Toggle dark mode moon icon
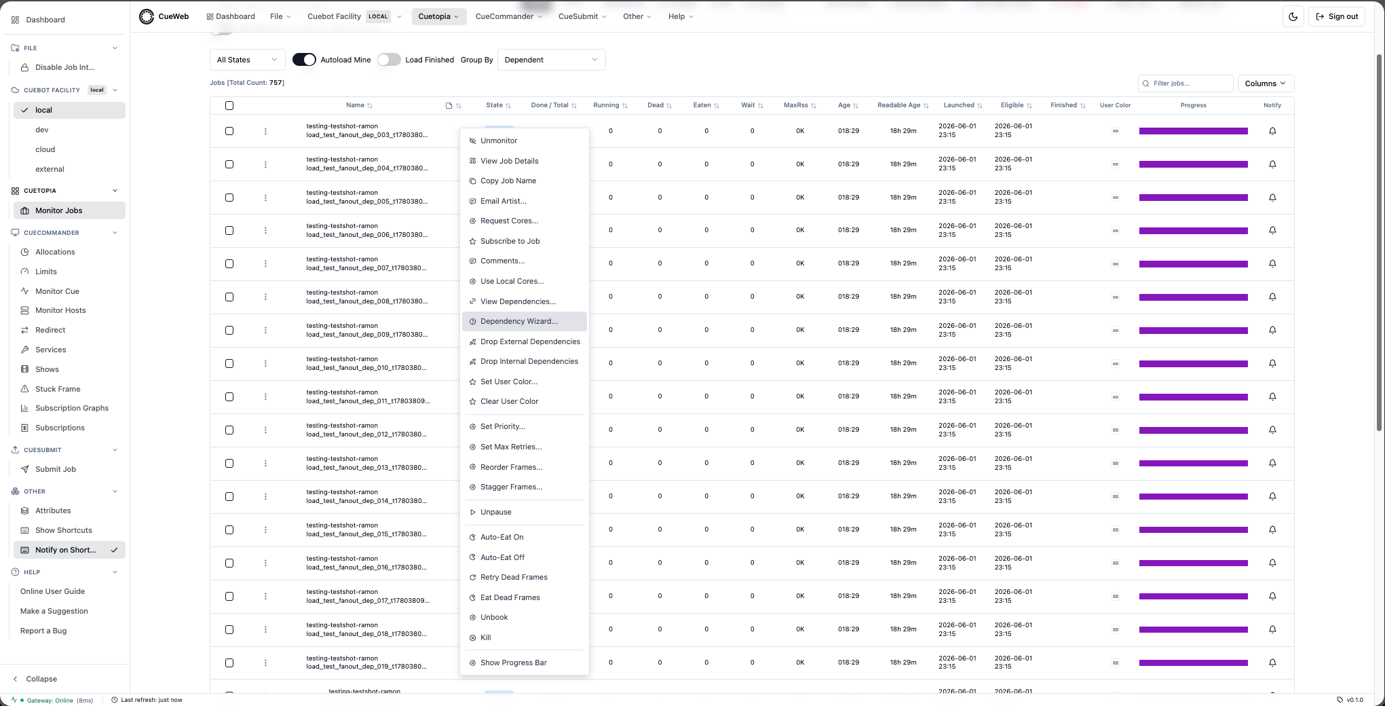Viewport: 1385px width, 706px height. coord(1293,16)
